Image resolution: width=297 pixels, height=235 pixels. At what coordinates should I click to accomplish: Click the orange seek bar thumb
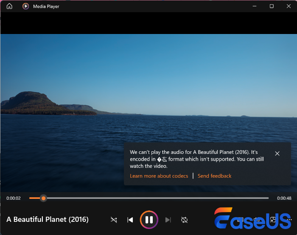click(43, 198)
